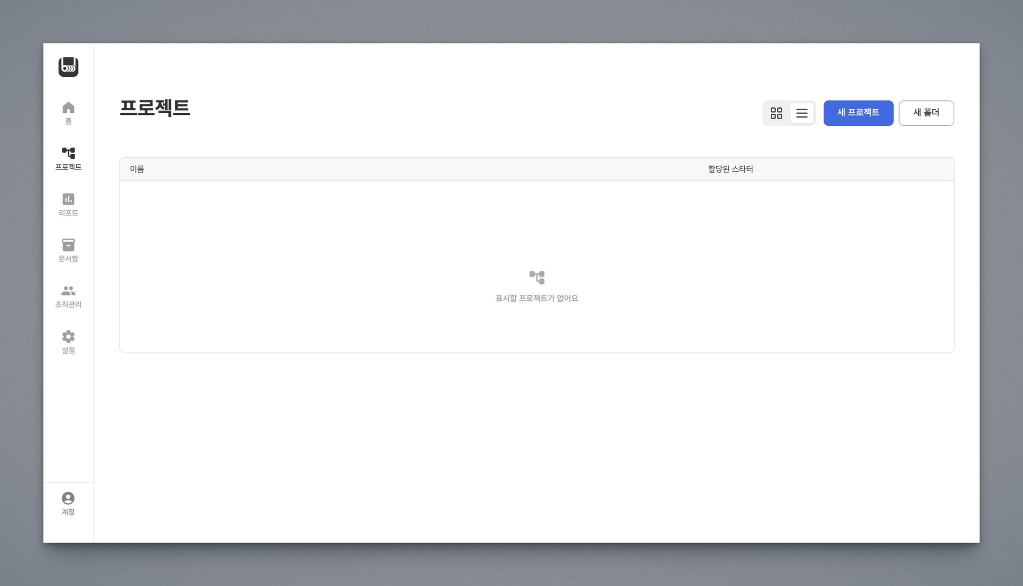This screenshot has height=586, width=1023.
Task: Switch to grid view
Action: [x=776, y=113]
